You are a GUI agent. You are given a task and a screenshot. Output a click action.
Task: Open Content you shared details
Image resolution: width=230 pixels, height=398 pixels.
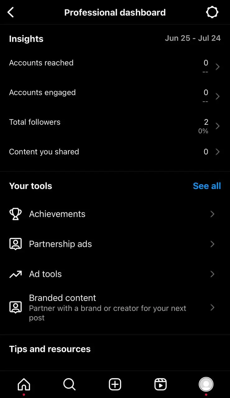(x=115, y=152)
